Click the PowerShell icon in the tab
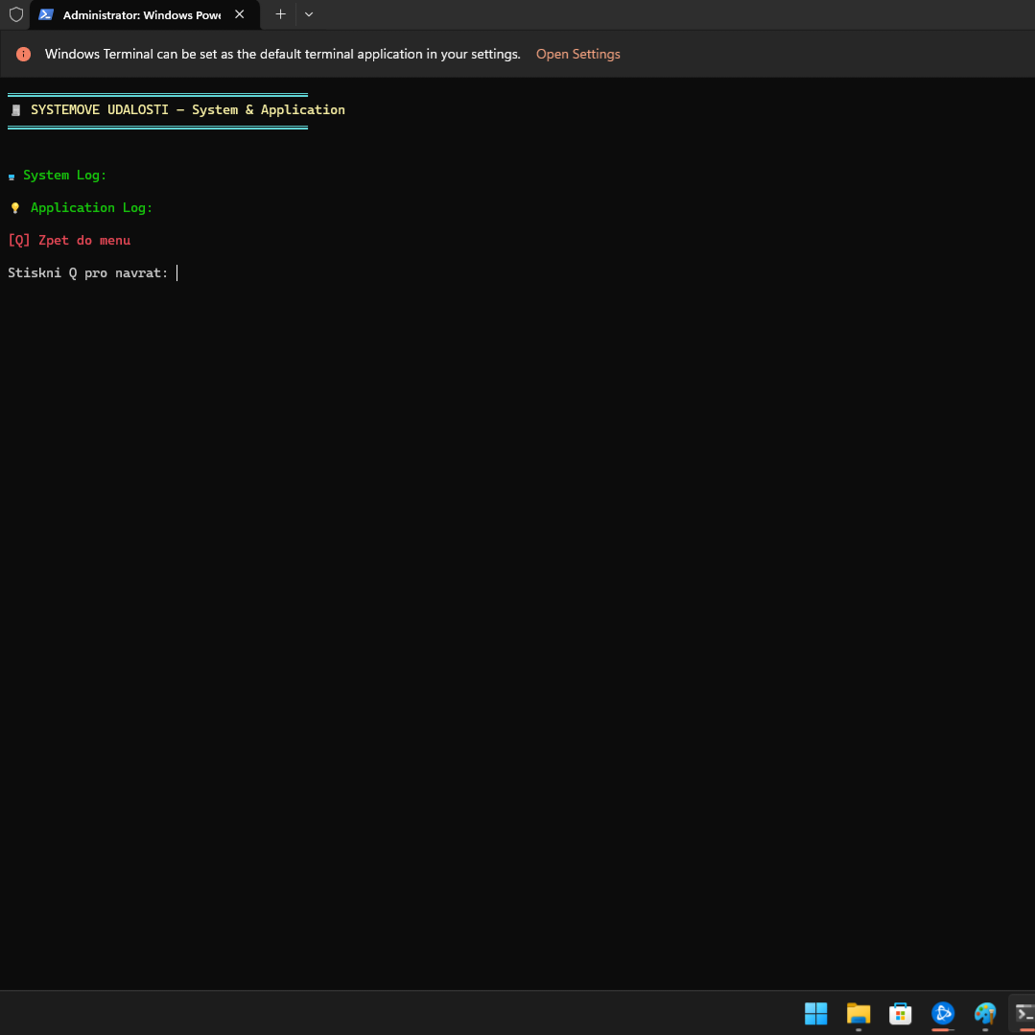This screenshot has width=1035, height=1035. click(46, 14)
